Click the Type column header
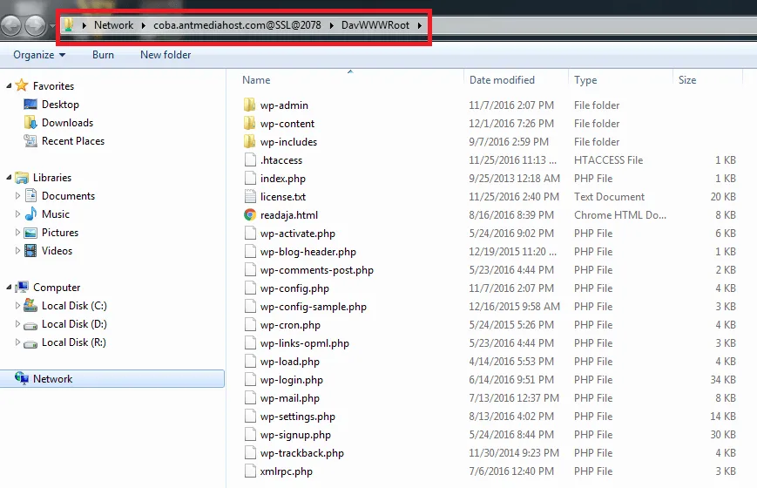This screenshot has height=488, width=757. [585, 80]
